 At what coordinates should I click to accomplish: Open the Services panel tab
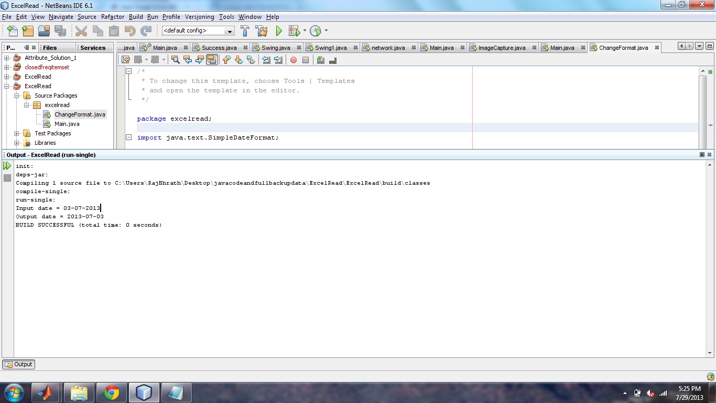click(x=93, y=48)
